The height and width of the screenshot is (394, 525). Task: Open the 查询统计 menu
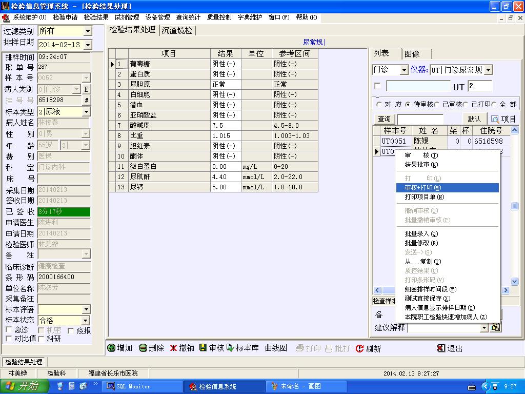tap(188, 17)
